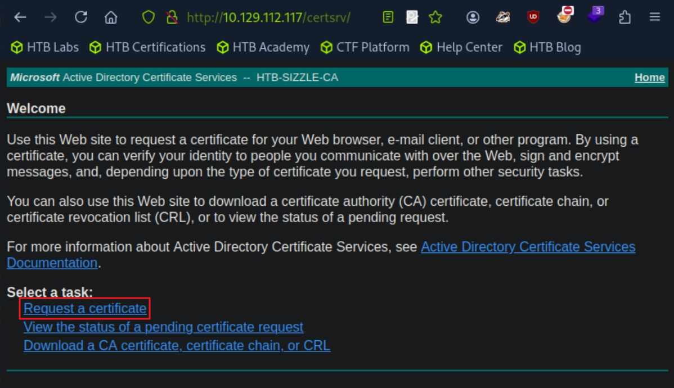Click the 'Select a task:' label

point(50,292)
